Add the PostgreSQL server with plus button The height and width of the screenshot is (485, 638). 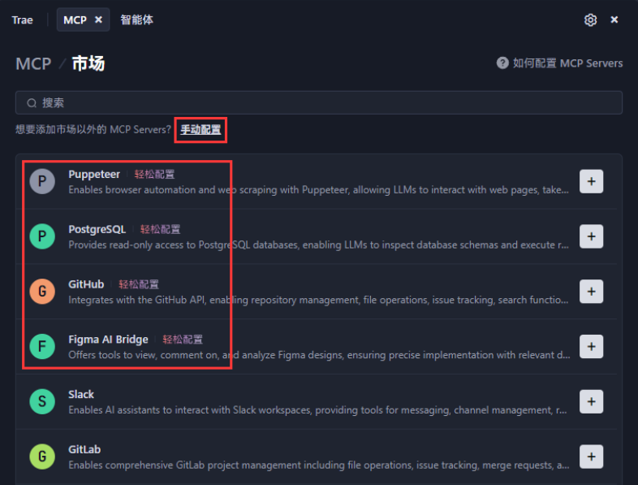(591, 236)
